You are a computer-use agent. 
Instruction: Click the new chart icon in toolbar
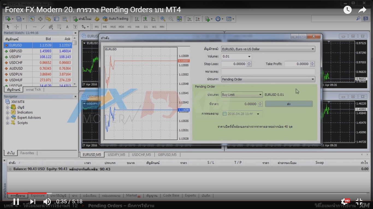click(x=8, y=19)
